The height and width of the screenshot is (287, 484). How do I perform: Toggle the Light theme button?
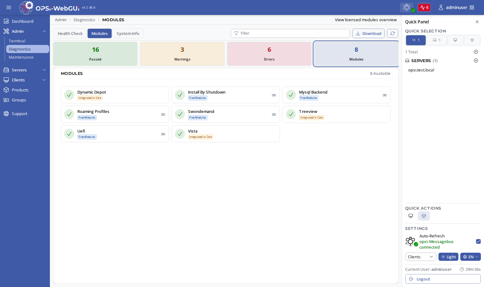[448, 257]
